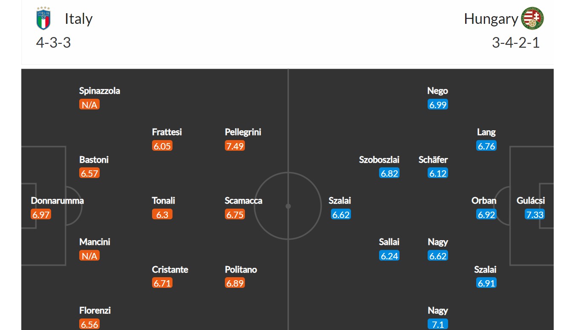Select Donnarumma's 6.97 rating badge
The width and height of the screenshot is (575, 330).
point(41,215)
